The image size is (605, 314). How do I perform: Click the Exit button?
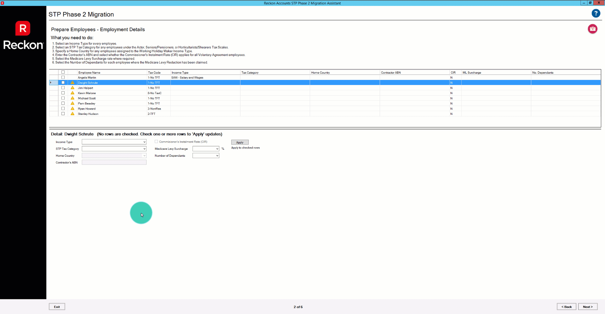coord(57,307)
